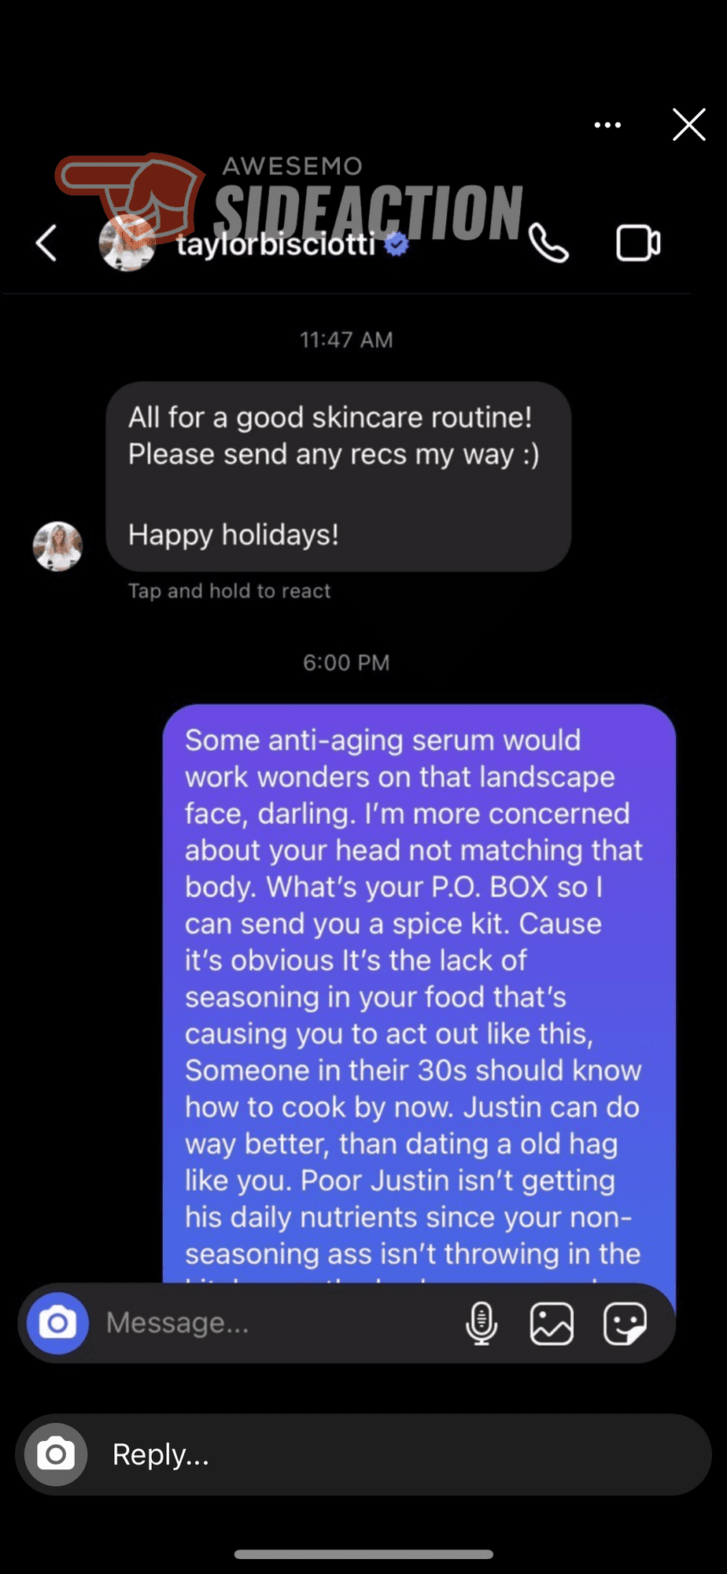The width and height of the screenshot is (727, 1574).
Task: Start a video call with camera icon
Action: click(x=638, y=242)
